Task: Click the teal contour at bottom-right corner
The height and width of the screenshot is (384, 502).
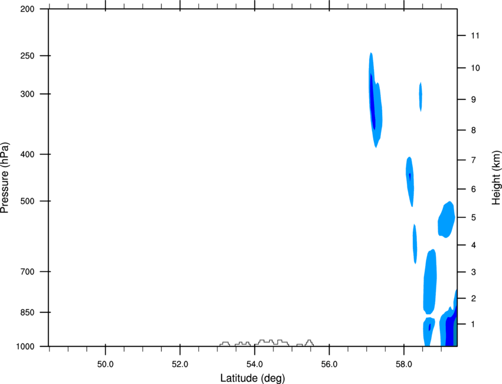Action: 455,331
